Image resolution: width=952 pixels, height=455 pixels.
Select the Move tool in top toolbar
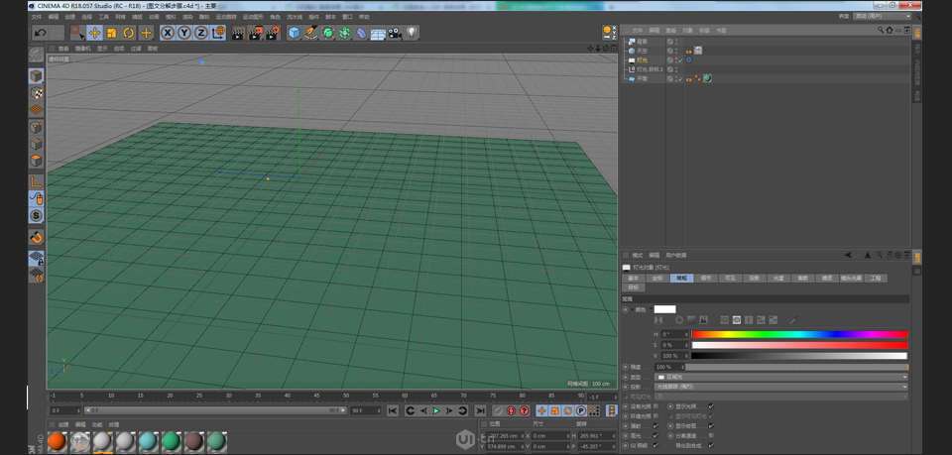[x=94, y=33]
